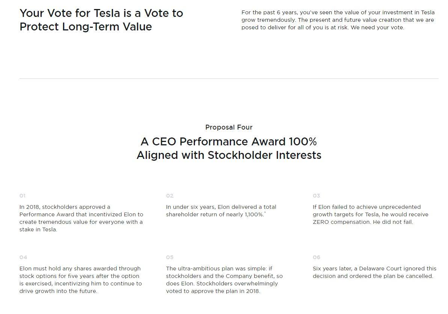
Task: Click the 'Proposal Four' label
Action: coord(229,127)
